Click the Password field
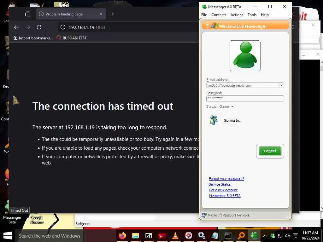The width and height of the screenshot is (323, 242). coord(245,98)
